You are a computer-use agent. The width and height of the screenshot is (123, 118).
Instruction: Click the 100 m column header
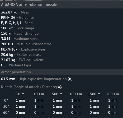pyautogui.click(x=39, y=94)
